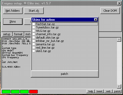
Task: Enable the WLG.tar.gz skin checkbox
Action: click(x=34, y=31)
